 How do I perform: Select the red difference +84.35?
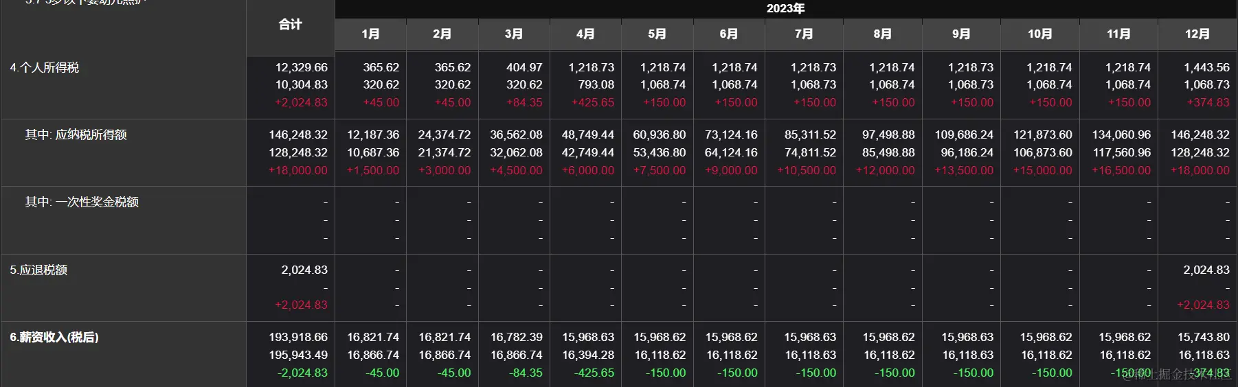pyautogui.click(x=524, y=102)
